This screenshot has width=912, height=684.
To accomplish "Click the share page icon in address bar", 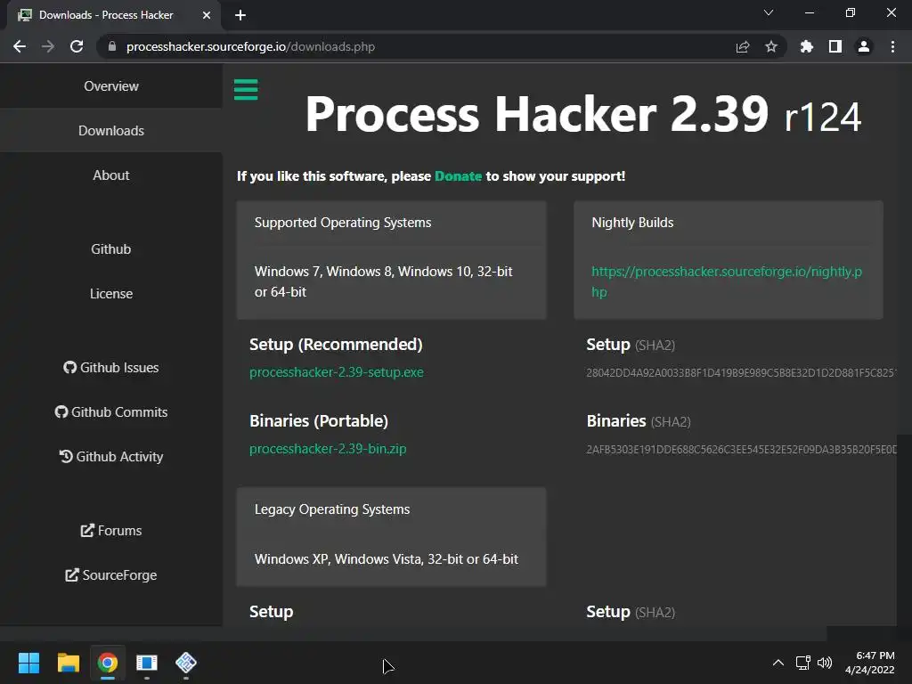I will 743,46.
